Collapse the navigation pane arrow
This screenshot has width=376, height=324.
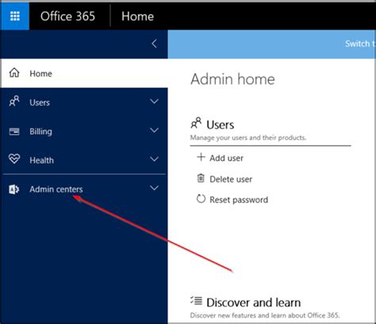tap(155, 44)
